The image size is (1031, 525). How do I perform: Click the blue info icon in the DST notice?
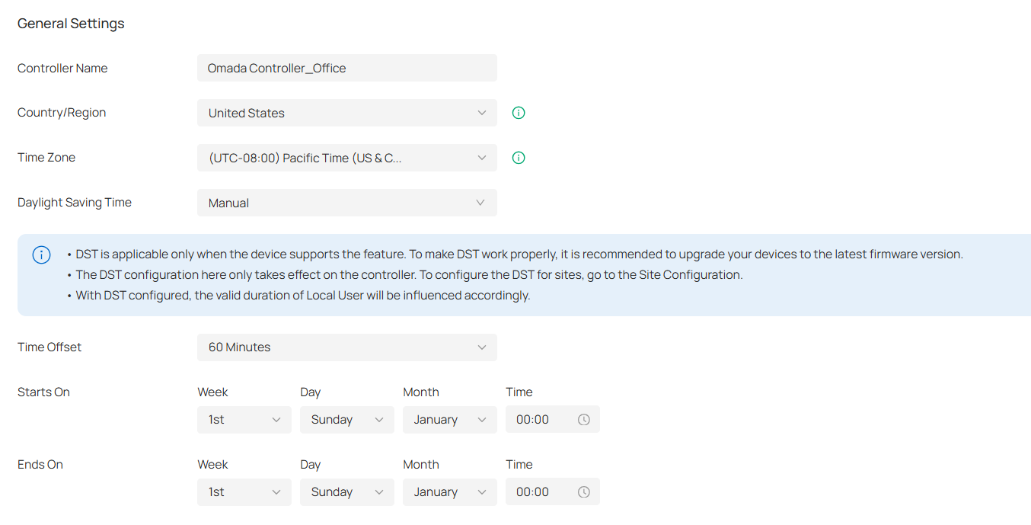click(41, 254)
